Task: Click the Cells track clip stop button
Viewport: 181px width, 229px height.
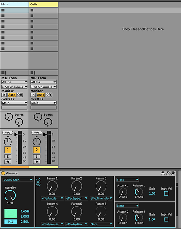Action: click(32, 72)
